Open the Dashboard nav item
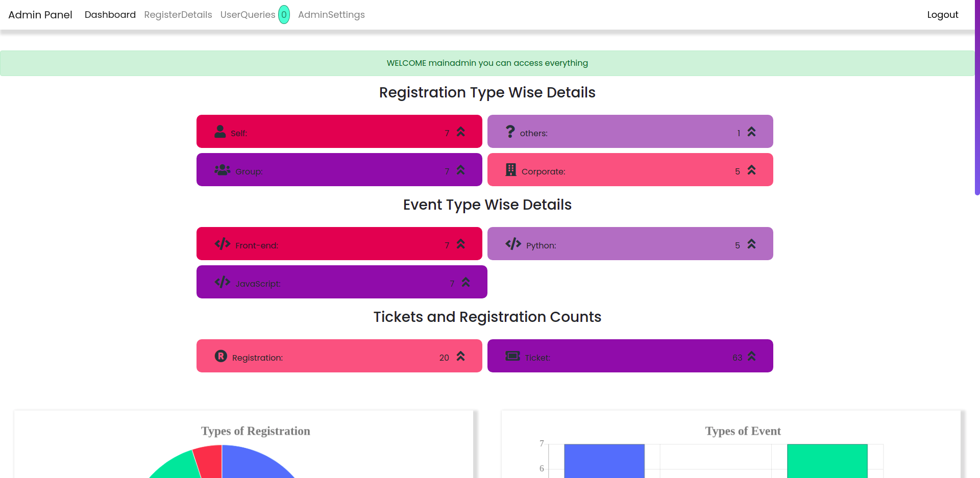Viewport: 980px width, 478px height. 110,15
